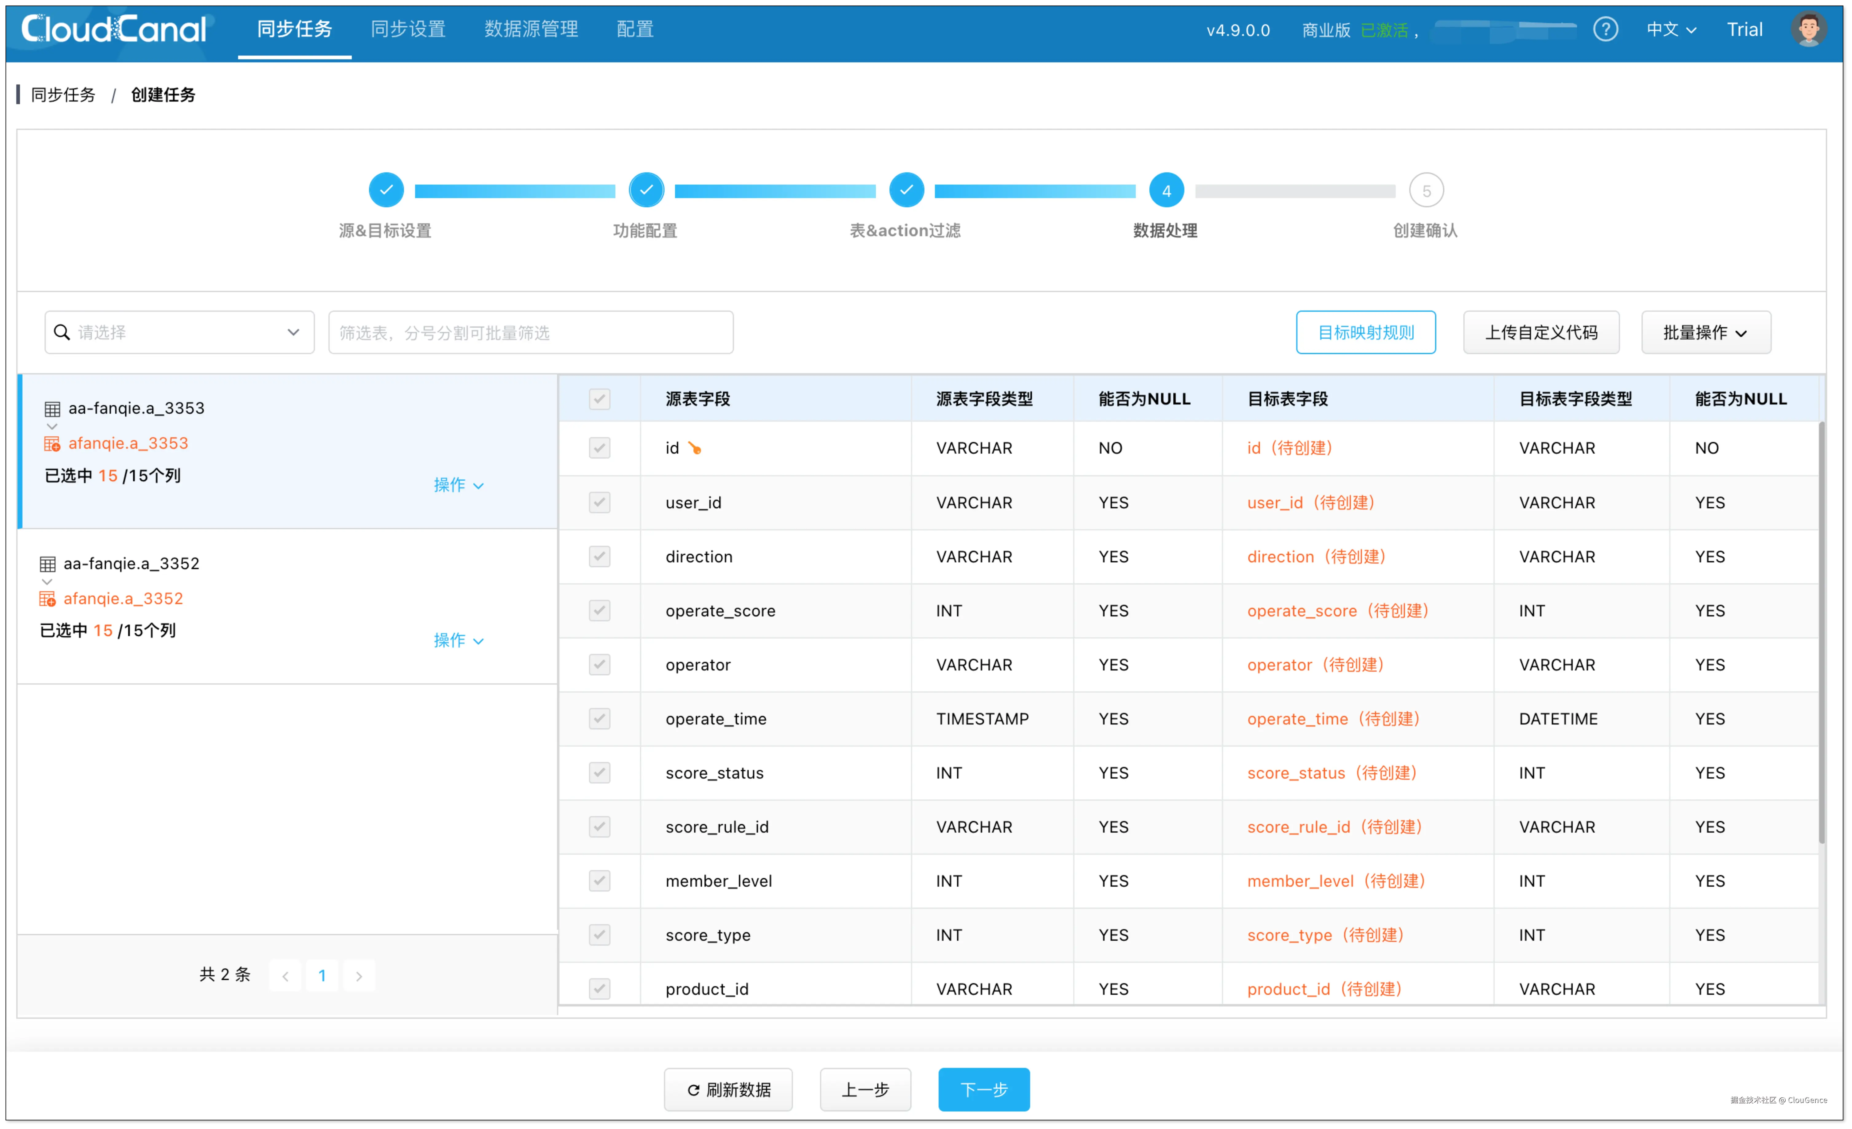Viewport: 1852px width, 1129px height.
Task: Click the table icon beside aa-fanqie.a_3353
Action: [52, 409]
